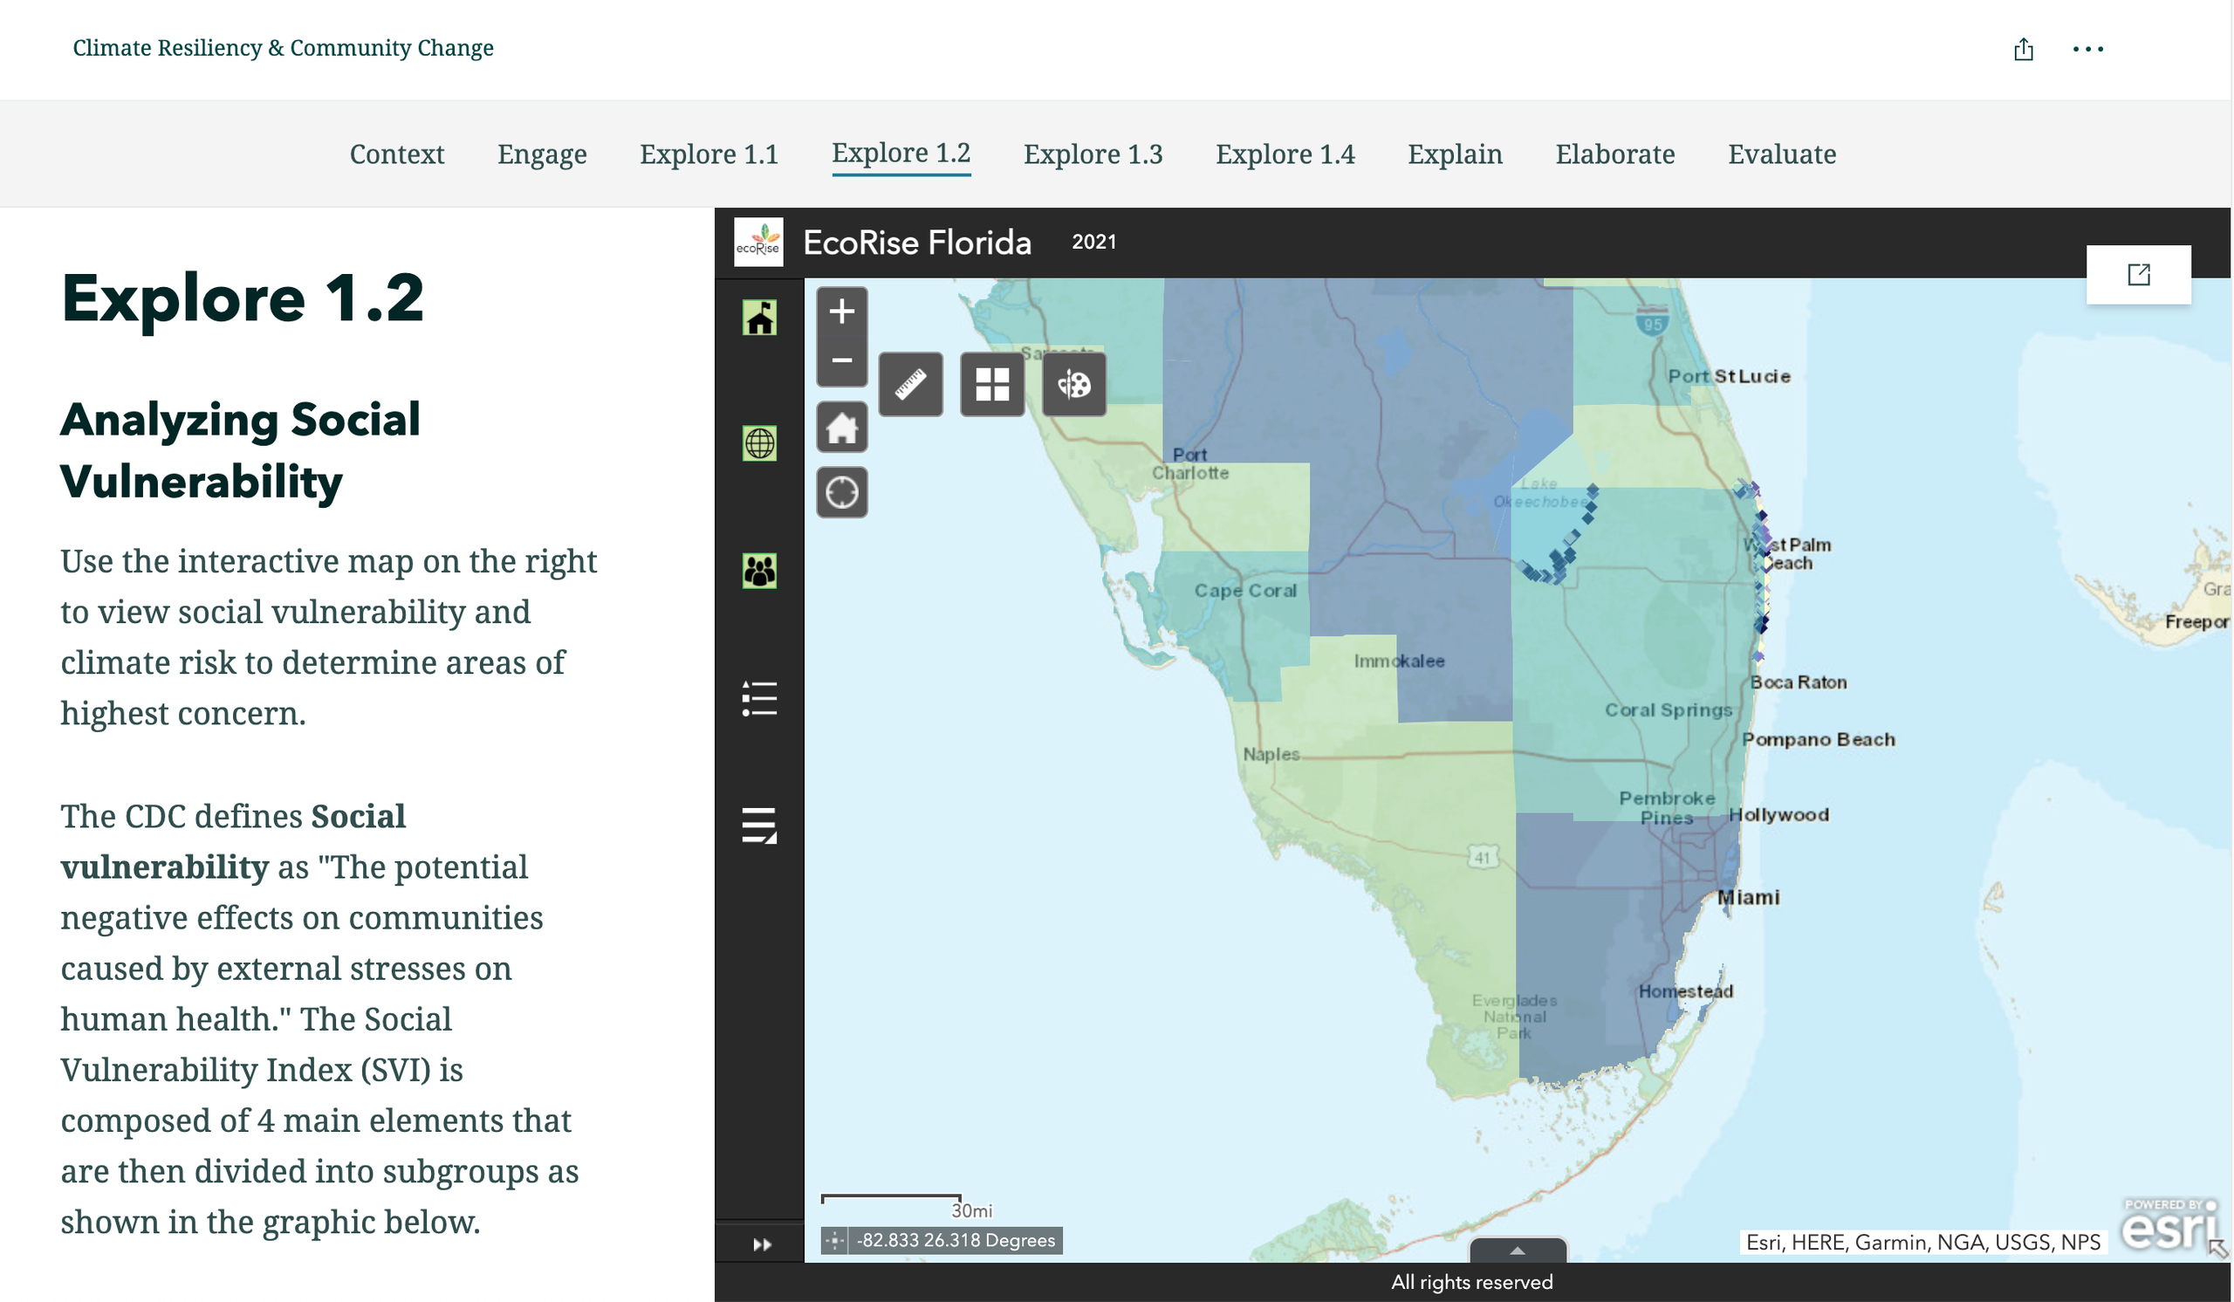2234x1302 pixels.
Task: Go to the Explore 1.3 tab
Action: point(1093,154)
